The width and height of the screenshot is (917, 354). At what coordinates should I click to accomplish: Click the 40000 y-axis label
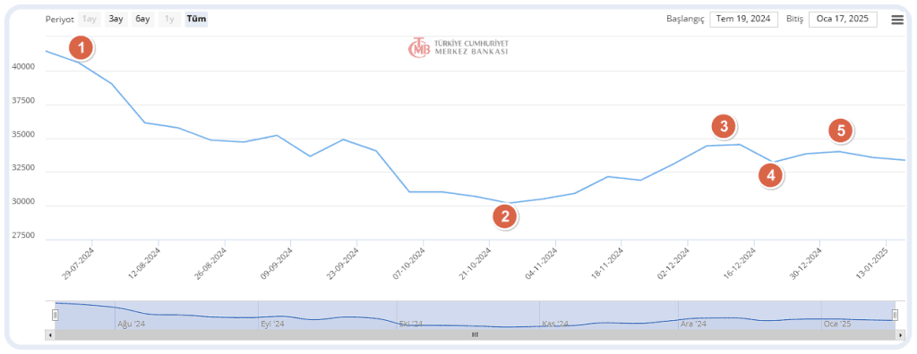click(23, 67)
